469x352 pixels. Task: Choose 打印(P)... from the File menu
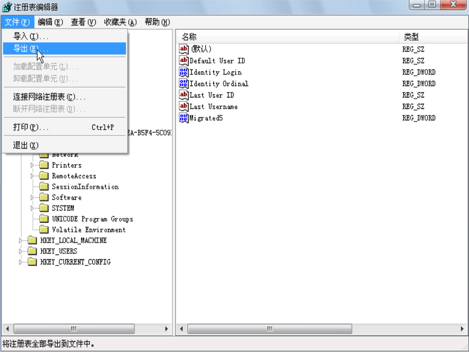click(65, 127)
